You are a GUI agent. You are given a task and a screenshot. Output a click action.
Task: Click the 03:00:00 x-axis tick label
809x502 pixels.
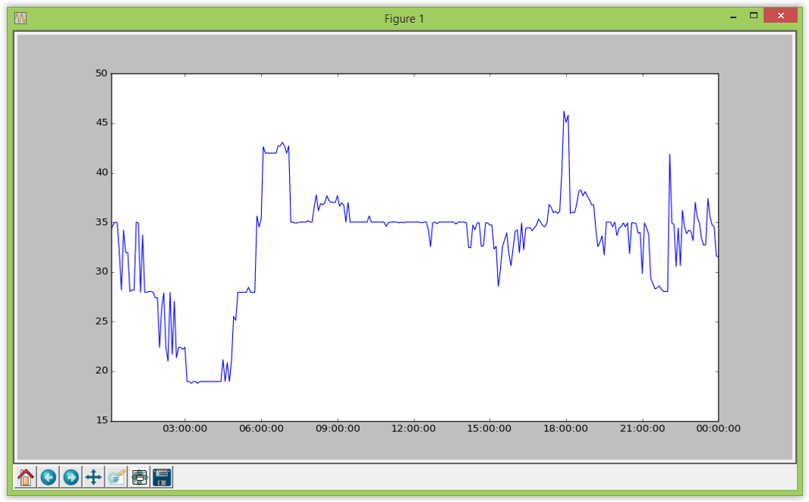[x=185, y=428]
